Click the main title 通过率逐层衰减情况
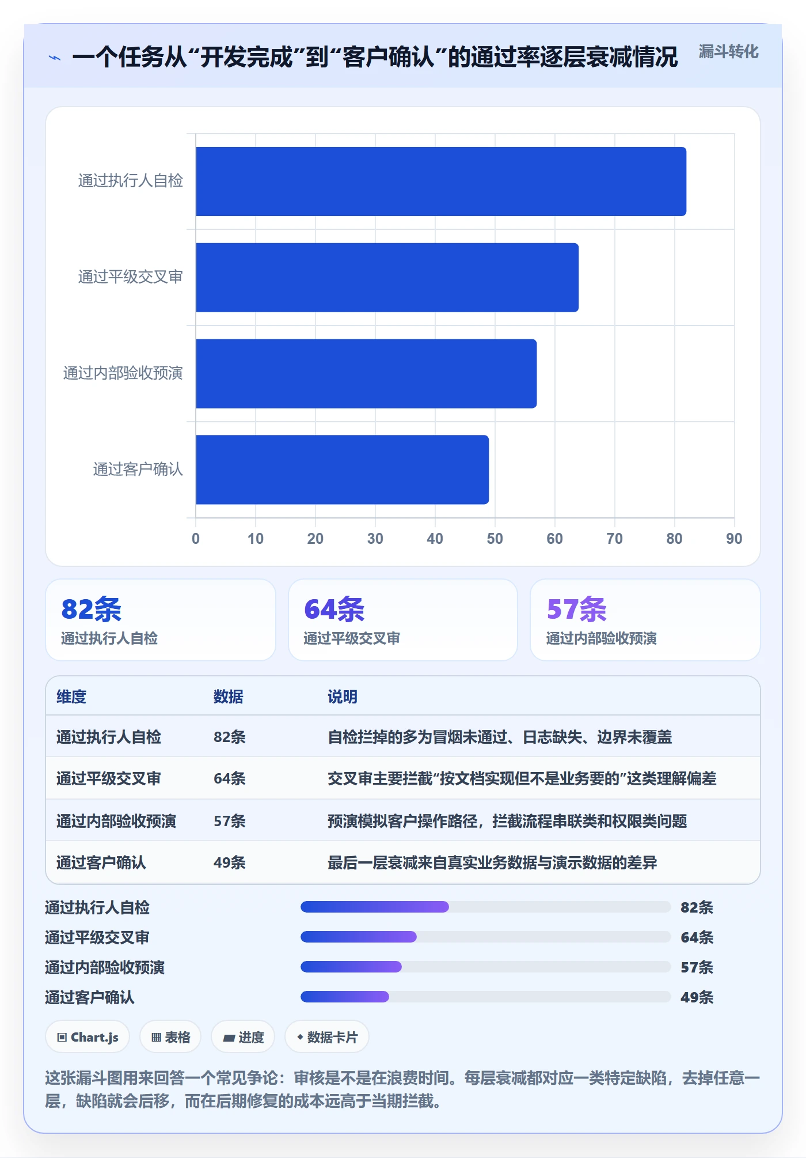The height and width of the screenshot is (1158, 806). click(375, 57)
